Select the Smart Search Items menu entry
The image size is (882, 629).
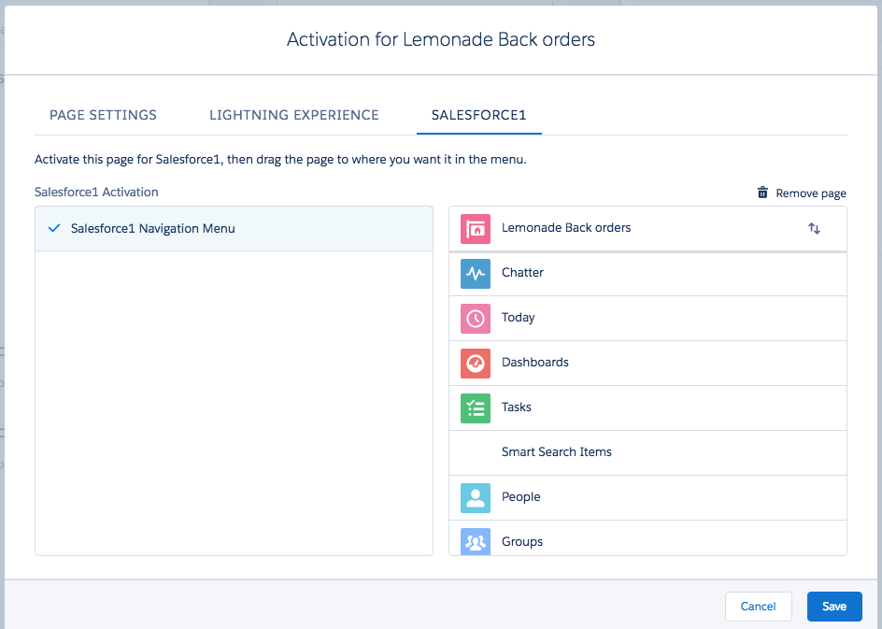(x=556, y=452)
